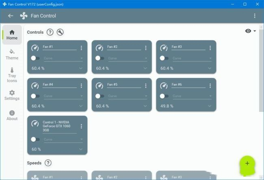Open Fan #2 Curve dropdown

point(128,58)
